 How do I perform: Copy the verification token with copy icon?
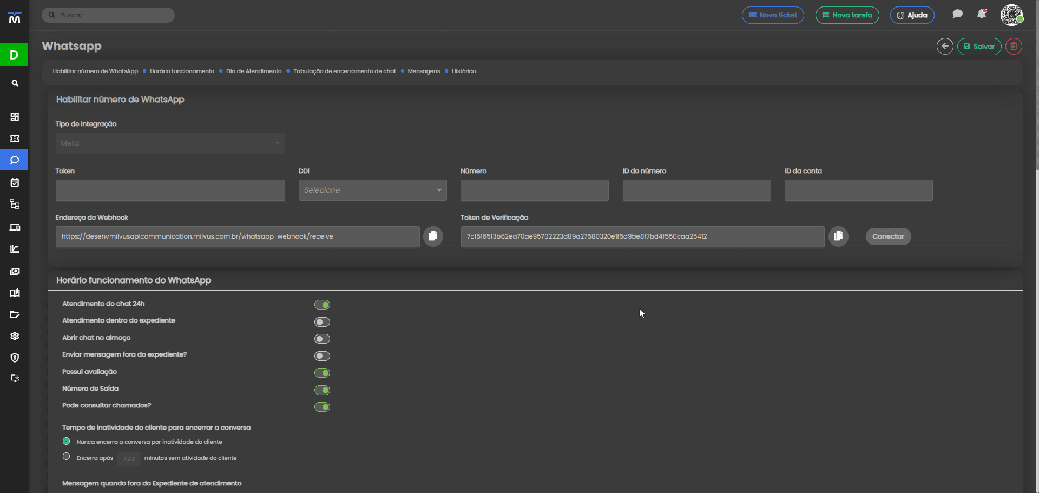[838, 236]
